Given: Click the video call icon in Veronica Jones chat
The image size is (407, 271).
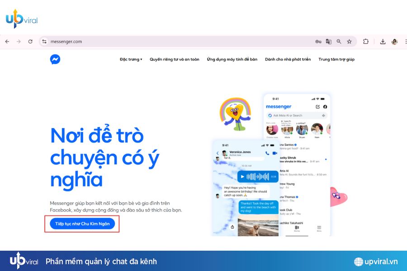Looking at the screenshot, I should pos(275,153).
